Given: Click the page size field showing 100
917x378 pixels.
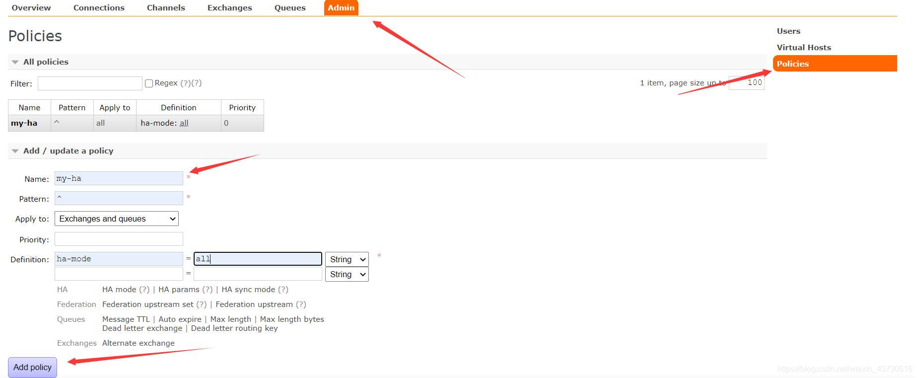Looking at the screenshot, I should point(746,82).
